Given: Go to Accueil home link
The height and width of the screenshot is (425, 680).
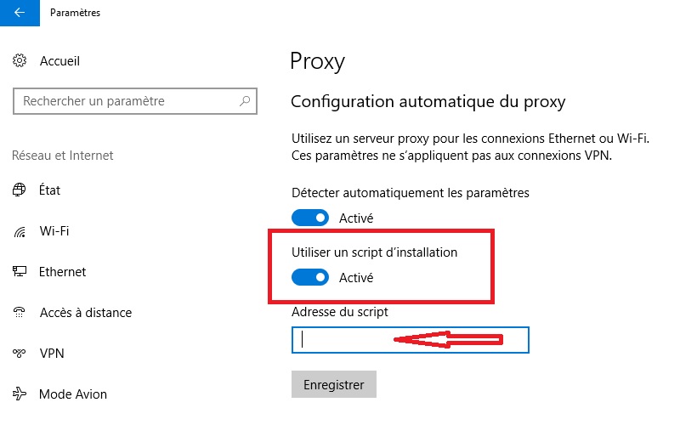Looking at the screenshot, I should (59, 60).
